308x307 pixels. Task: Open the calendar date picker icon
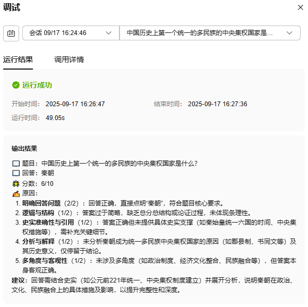click(x=11, y=33)
